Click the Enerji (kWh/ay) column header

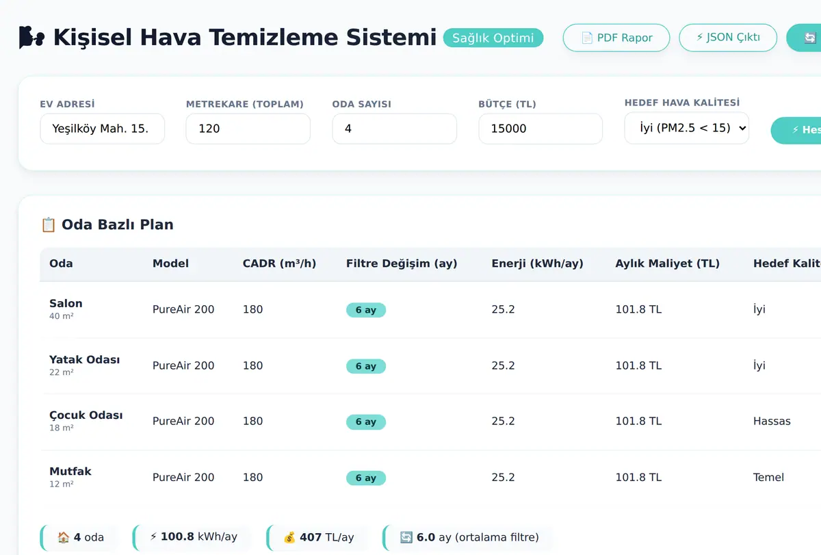coord(537,263)
